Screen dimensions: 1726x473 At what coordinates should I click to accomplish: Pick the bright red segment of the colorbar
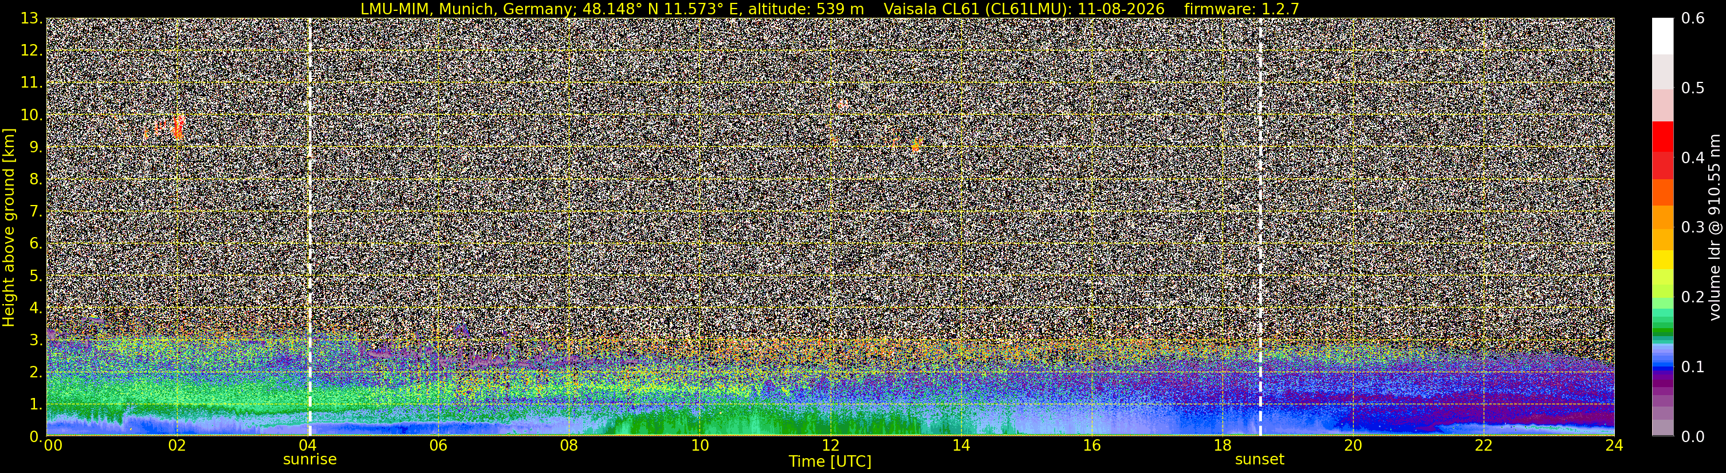click(1662, 137)
